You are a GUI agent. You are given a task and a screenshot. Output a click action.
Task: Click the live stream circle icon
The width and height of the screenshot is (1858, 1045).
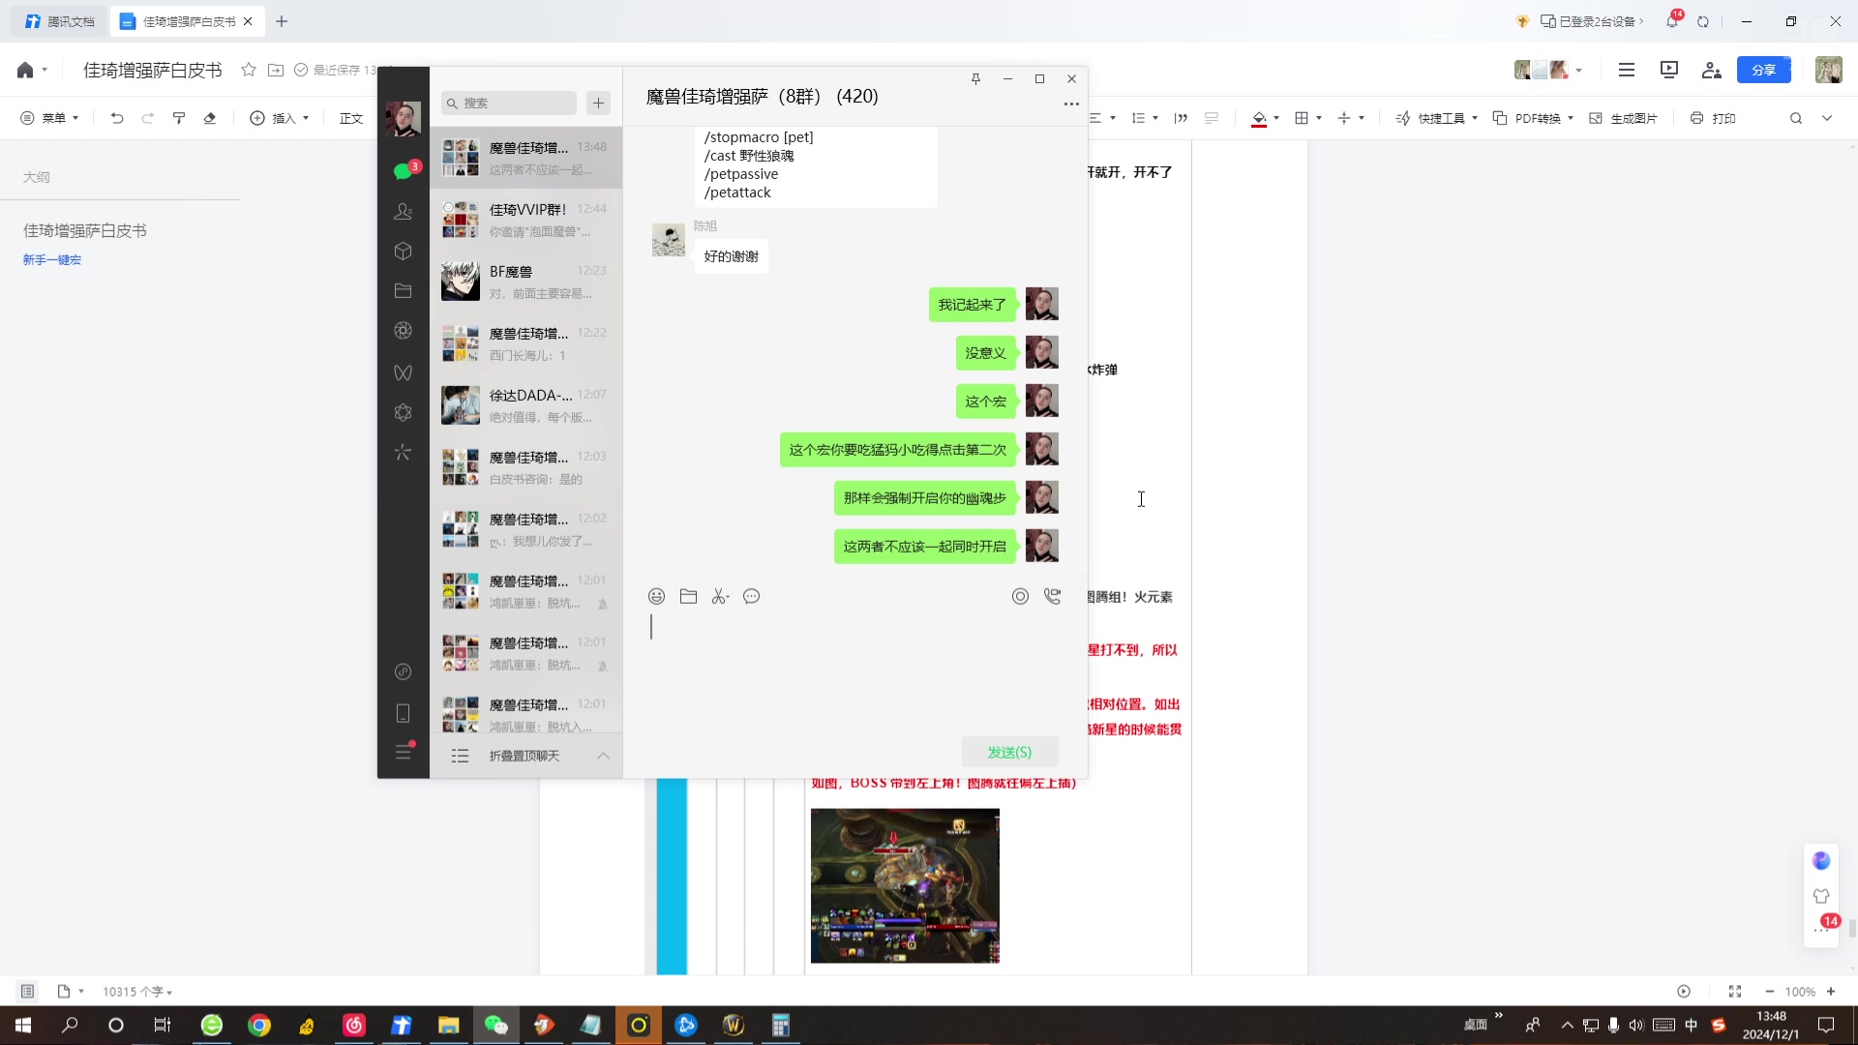pos(1020,596)
